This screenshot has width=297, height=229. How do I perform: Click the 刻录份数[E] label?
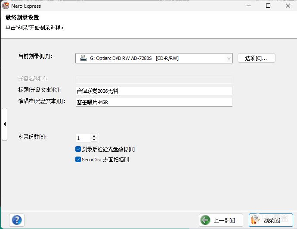pyautogui.click(x=32, y=137)
